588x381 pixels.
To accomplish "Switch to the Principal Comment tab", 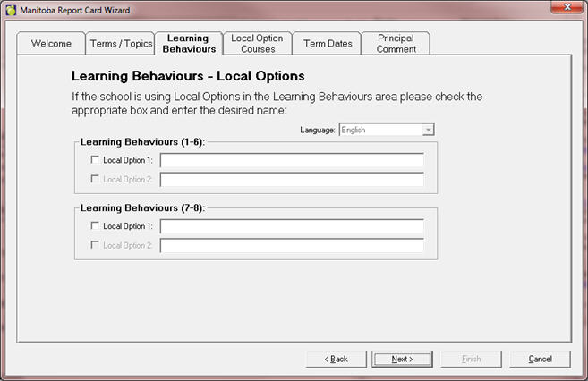I will [396, 44].
